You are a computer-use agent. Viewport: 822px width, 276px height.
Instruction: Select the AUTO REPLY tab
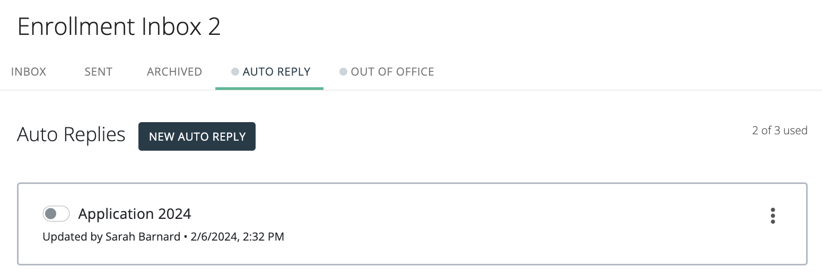[x=276, y=72]
